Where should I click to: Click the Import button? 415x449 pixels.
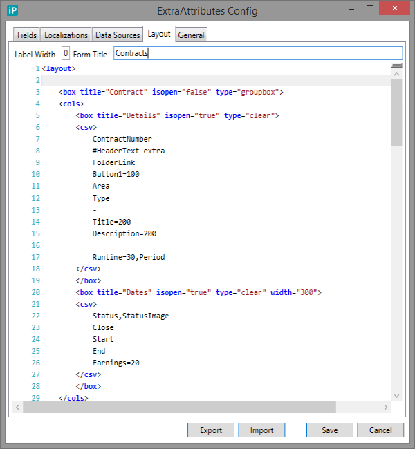(261, 430)
